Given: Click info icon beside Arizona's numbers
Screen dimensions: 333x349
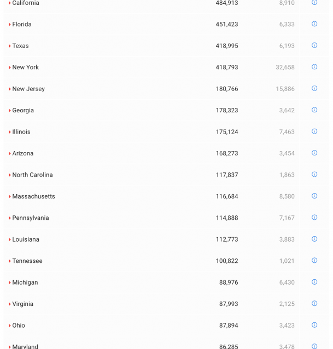Looking at the screenshot, I should coord(314,153).
